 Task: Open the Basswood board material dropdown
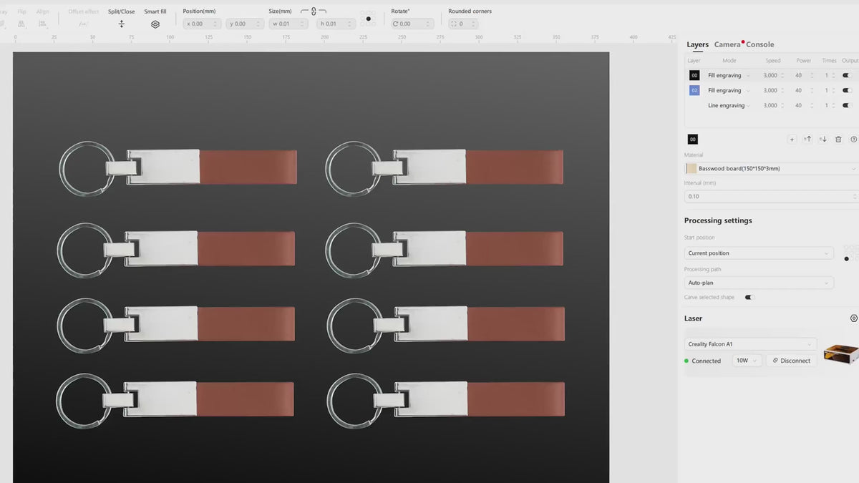tap(770, 169)
